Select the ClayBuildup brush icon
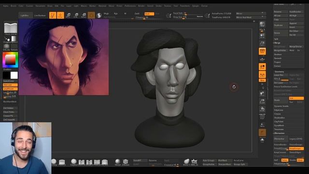The image size is (309, 174). click(x=74, y=162)
